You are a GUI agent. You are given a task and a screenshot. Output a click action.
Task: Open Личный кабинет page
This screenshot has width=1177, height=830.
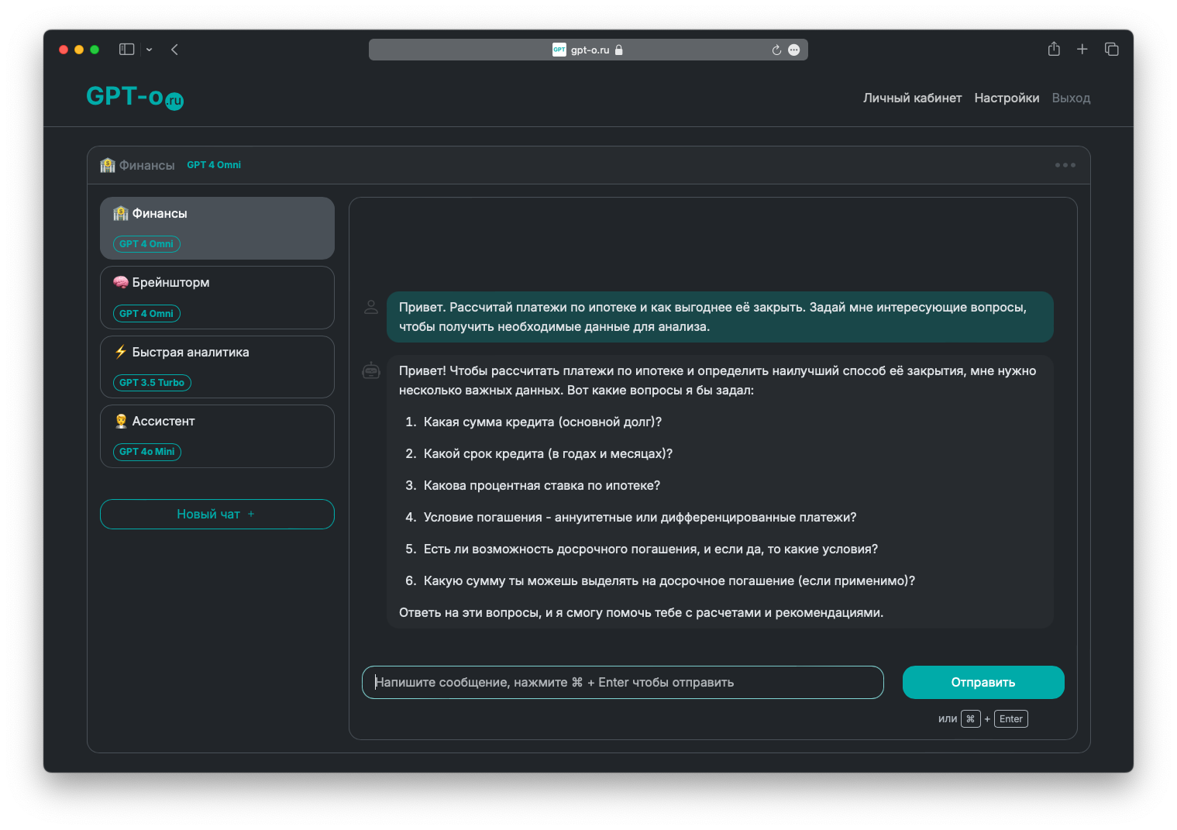913,98
